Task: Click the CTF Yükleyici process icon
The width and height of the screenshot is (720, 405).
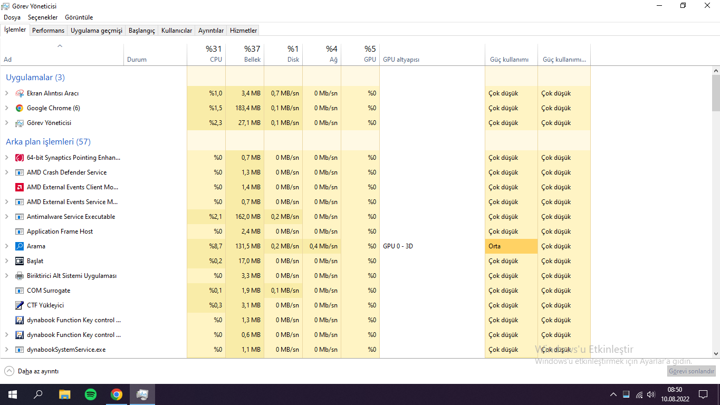Action: tap(20, 305)
